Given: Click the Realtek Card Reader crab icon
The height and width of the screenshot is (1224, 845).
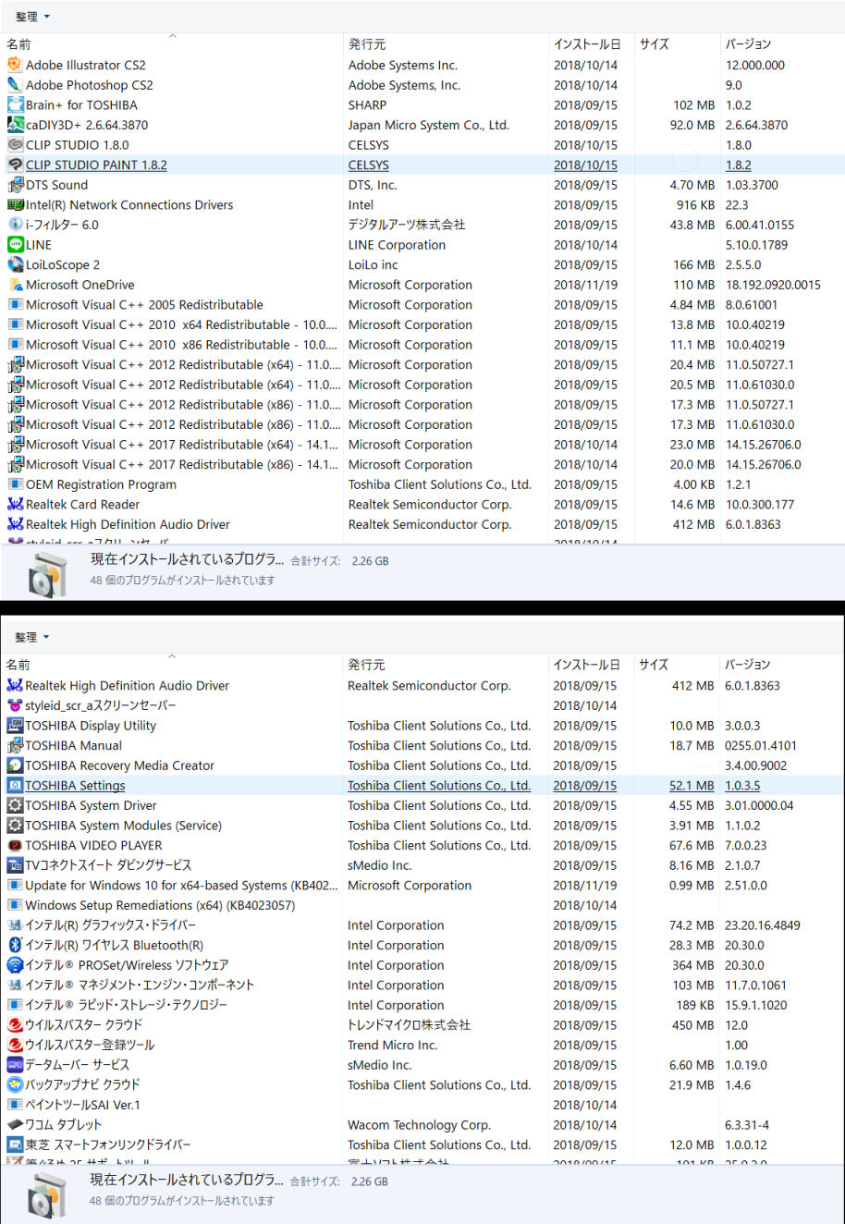Looking at the screenshot, I should click(15, 505).
